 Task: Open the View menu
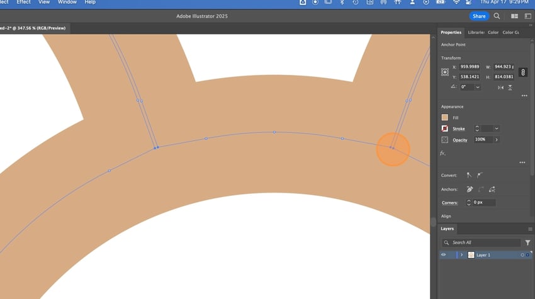(44, 3)
